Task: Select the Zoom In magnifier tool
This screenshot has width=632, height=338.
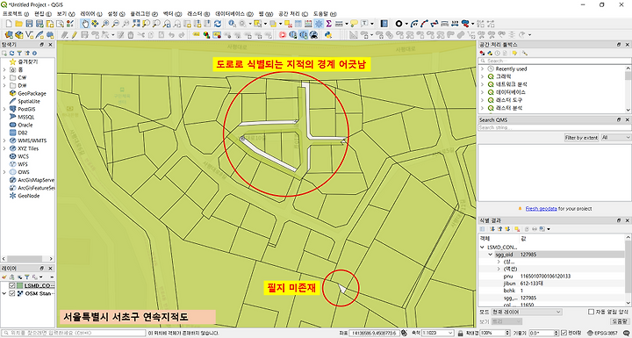Action: coord(105,24)
